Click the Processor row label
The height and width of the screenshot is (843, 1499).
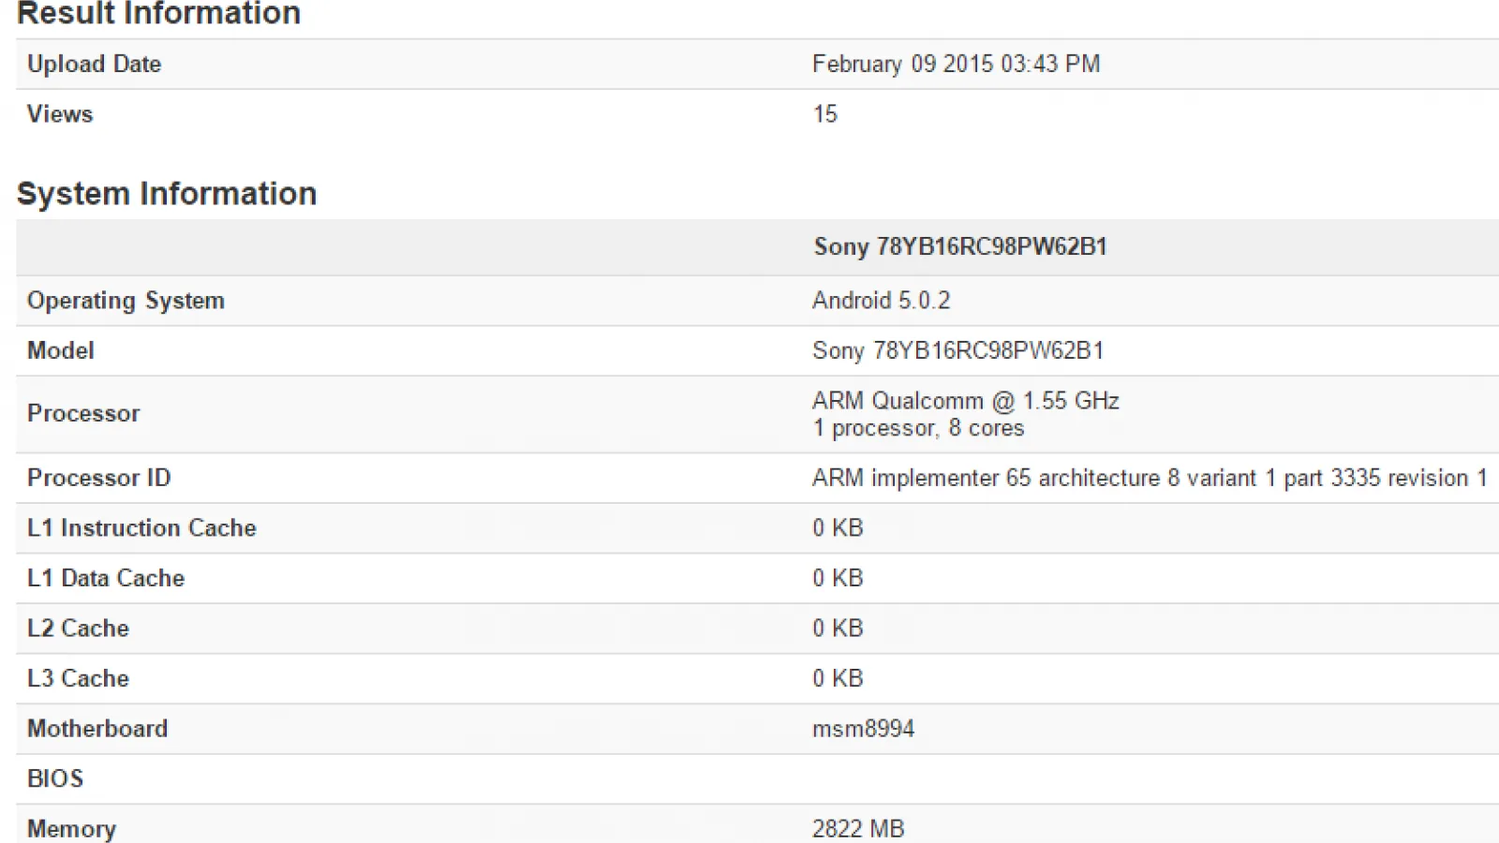(x=83, y=413)
